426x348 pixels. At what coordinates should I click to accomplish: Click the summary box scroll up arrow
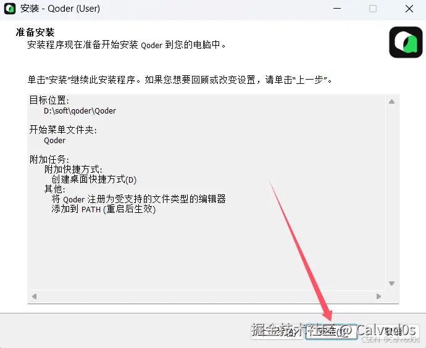click(391, 102)
